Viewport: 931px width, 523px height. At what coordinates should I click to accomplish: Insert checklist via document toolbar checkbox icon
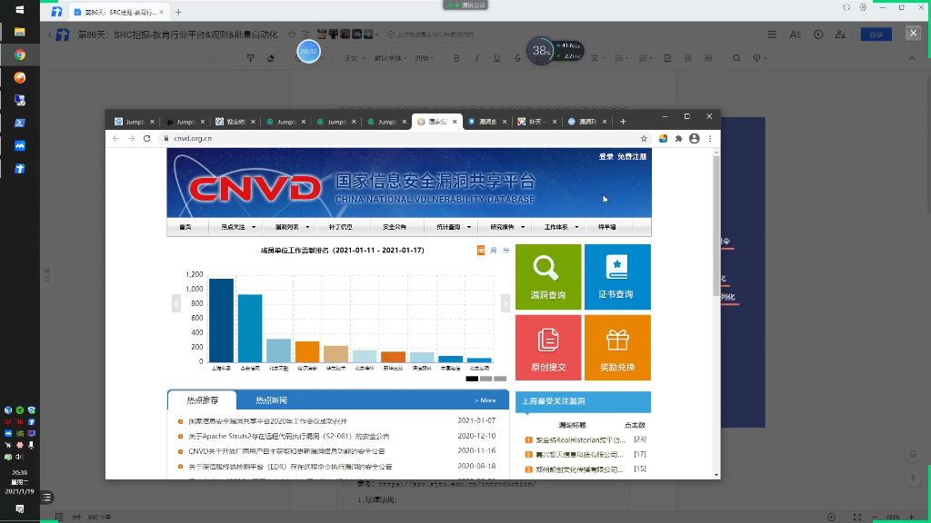(x=667, y=58)
